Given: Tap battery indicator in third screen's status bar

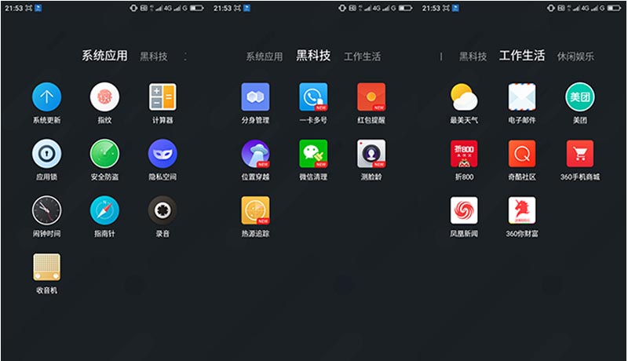Looking at the screenshot, I should click(x=614, y=8).
